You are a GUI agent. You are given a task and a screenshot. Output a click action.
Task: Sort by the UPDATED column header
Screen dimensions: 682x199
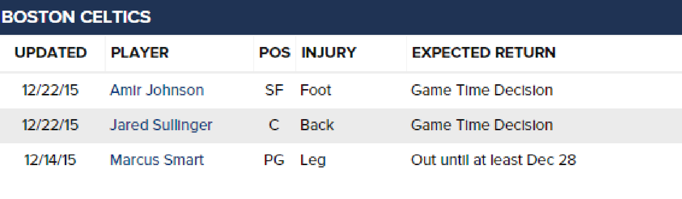(x=50, y=53)
